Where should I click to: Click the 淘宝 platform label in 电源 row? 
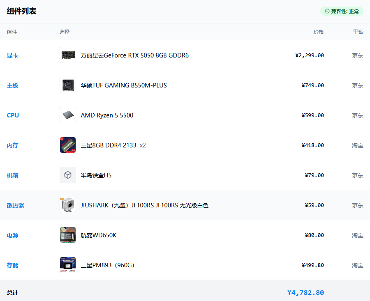358,235
